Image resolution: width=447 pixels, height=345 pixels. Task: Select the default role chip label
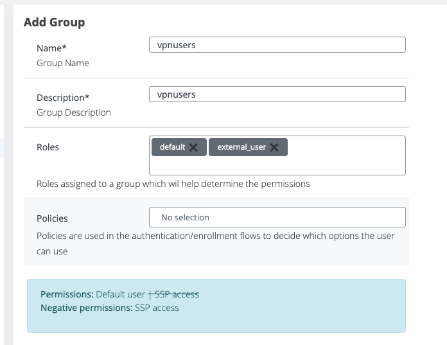[x=172, y=147]
